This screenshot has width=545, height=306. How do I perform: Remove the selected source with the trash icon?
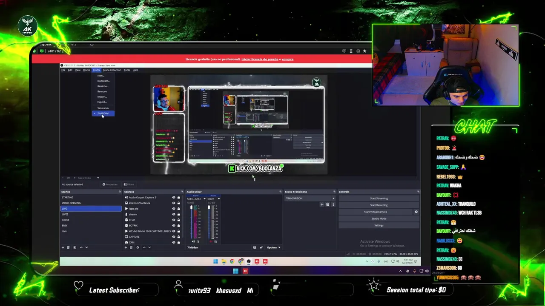pyautogui.click(x=131, y=247)
